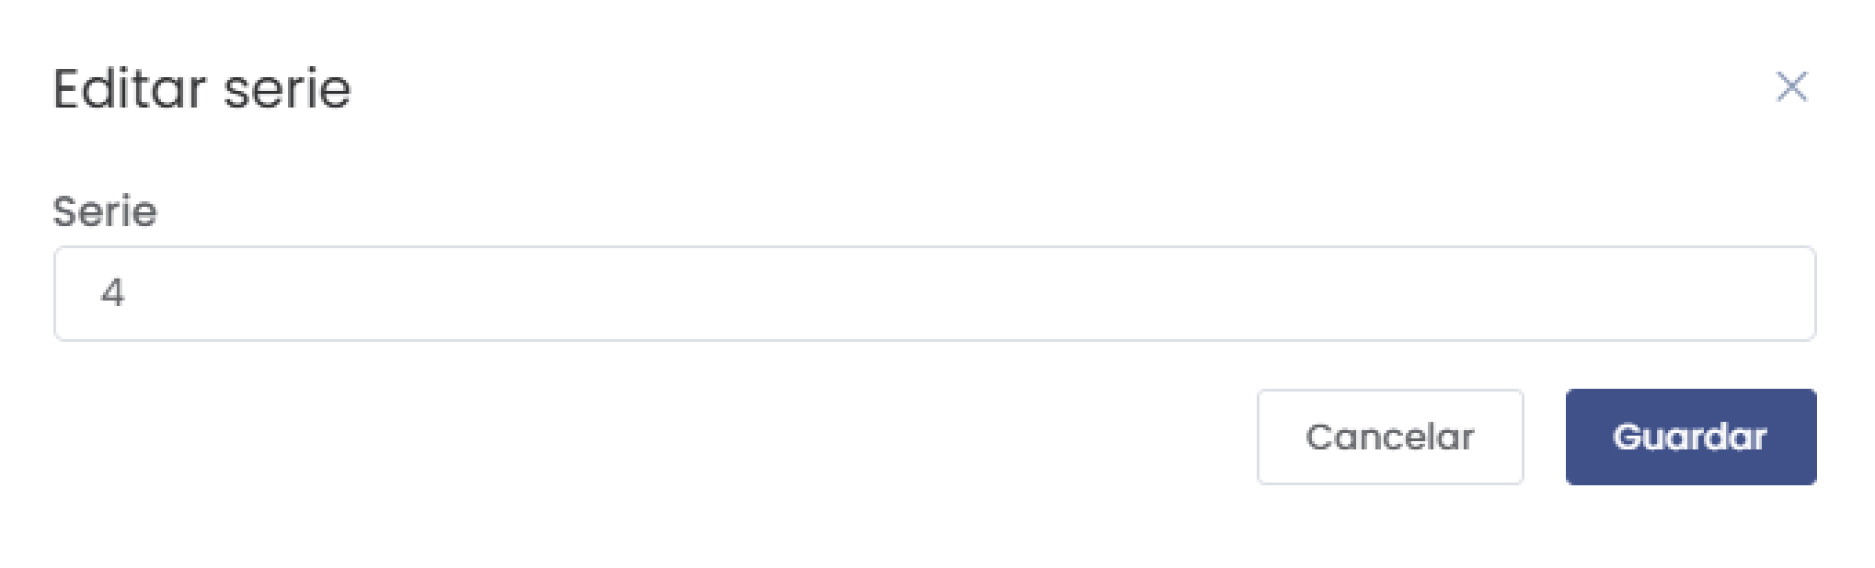Confirm changes with Guardar
The width and height of the screenshot is (1875, 568).
[1690, 437]
